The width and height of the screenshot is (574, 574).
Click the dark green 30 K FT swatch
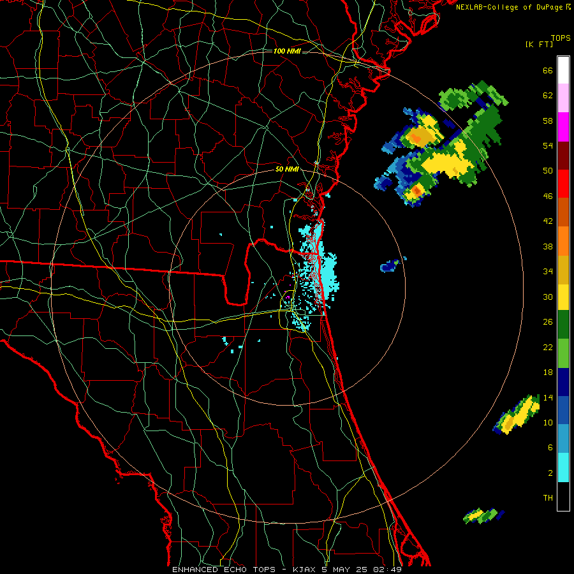(x=563, y=325)
